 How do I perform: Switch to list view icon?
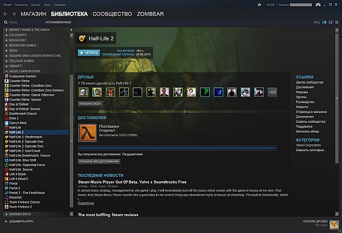(x=331, y=22)
